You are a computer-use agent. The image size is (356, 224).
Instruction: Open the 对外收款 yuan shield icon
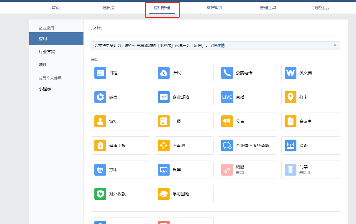100,194
